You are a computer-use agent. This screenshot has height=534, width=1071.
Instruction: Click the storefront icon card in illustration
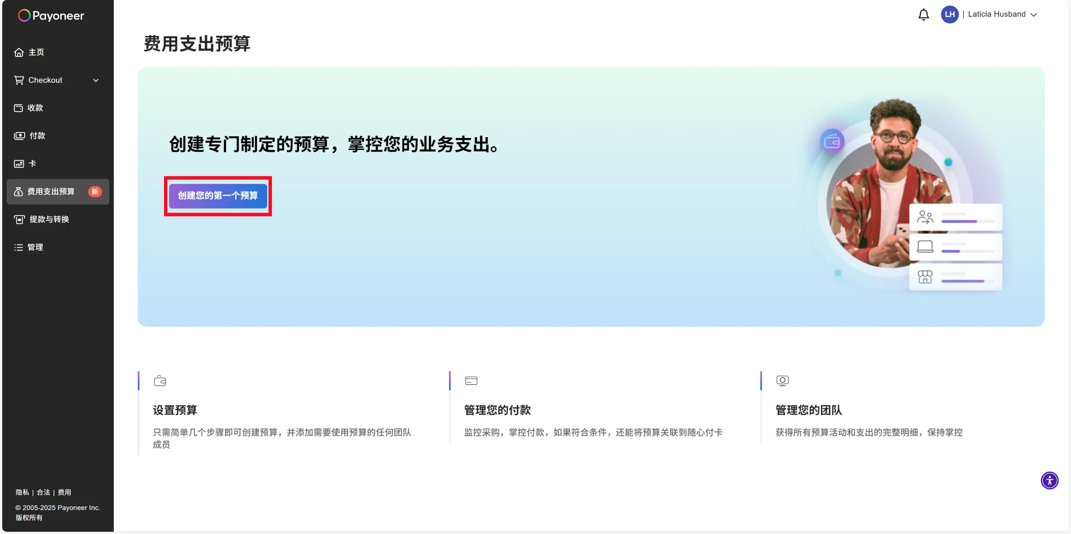click(x=956, y=277)
